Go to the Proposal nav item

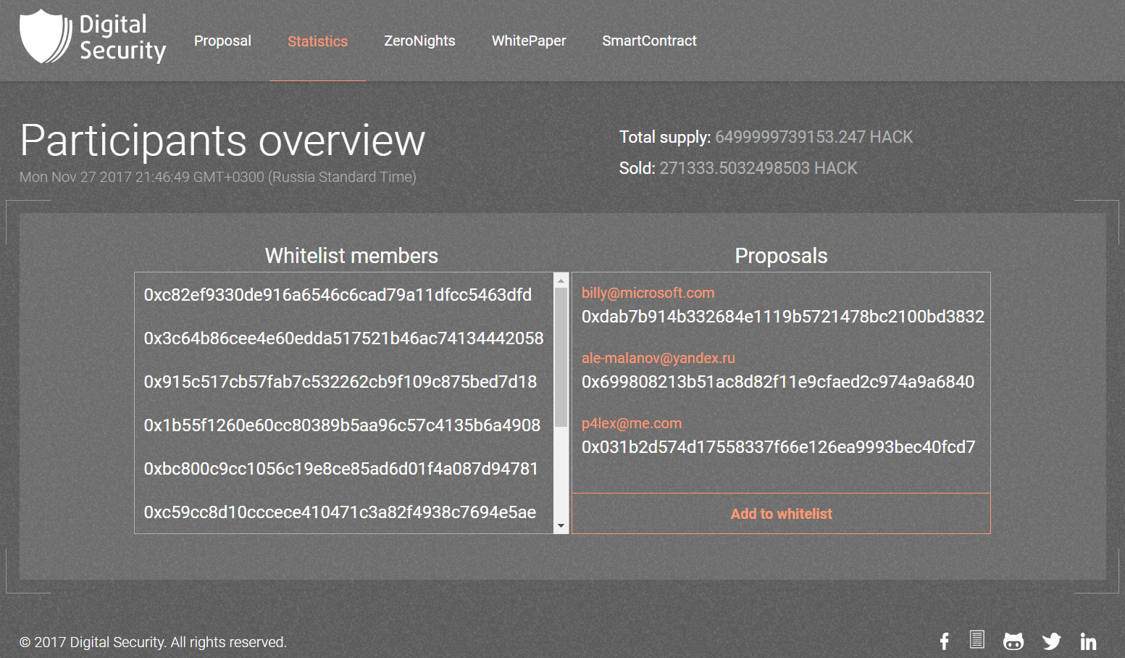[x=222, y=41]
